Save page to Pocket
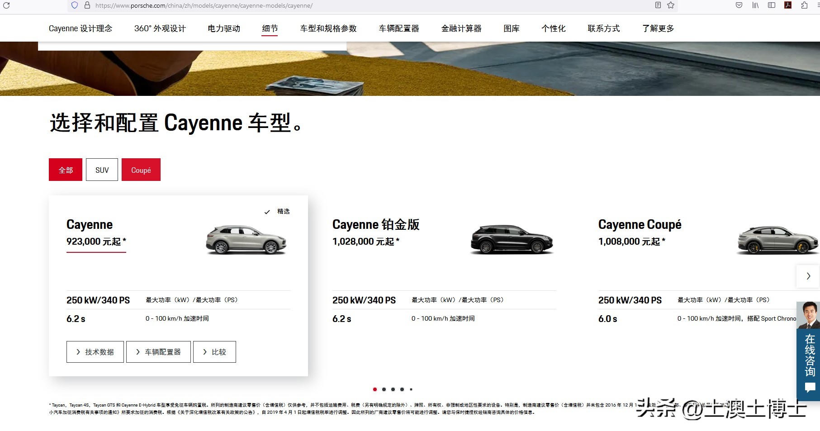820x431 pixels. tap(739, 6)
